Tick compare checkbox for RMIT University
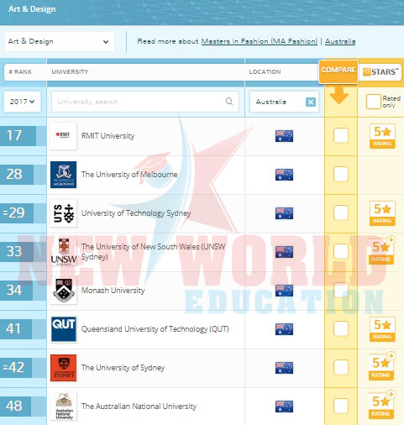This screenshot has height=425, width=404. (341, 136)
